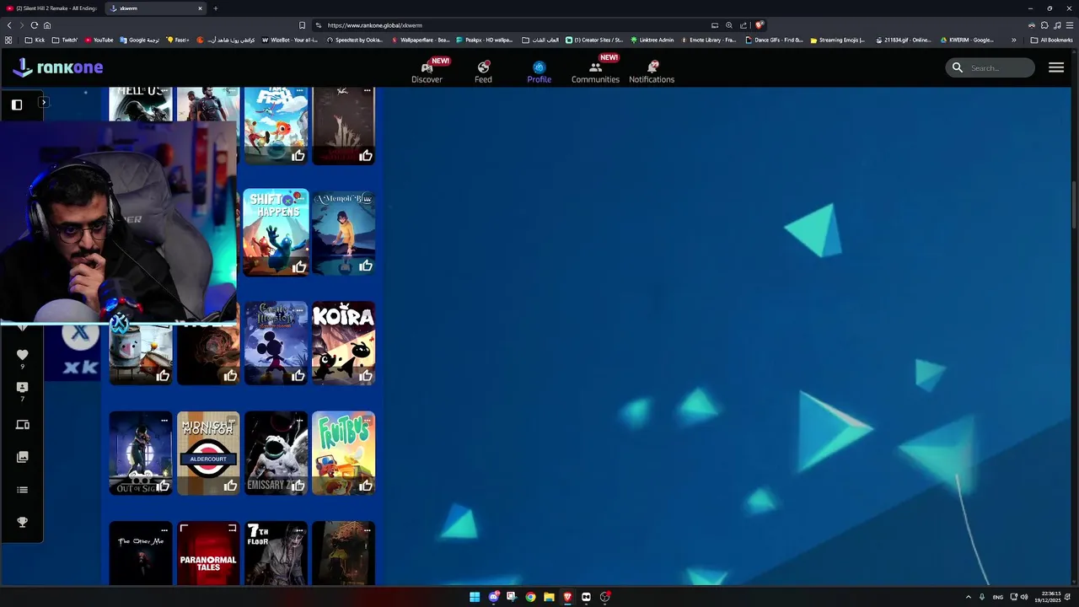1079x607 pixels.
Task: Open Windows Start menu
Action: click(475, 597)
